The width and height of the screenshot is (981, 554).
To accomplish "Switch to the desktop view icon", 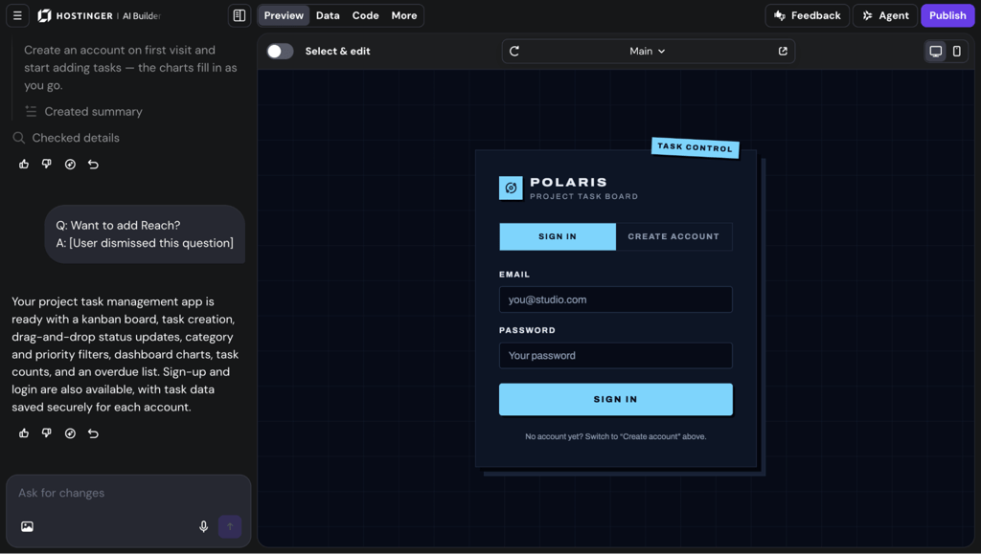I will point(935,52).
